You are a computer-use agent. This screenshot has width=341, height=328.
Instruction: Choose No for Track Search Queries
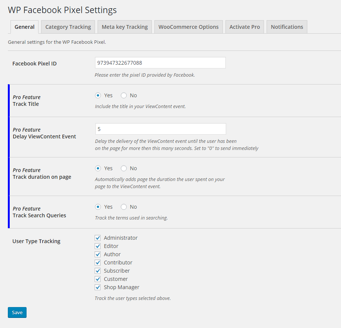[x=124, y=207]
